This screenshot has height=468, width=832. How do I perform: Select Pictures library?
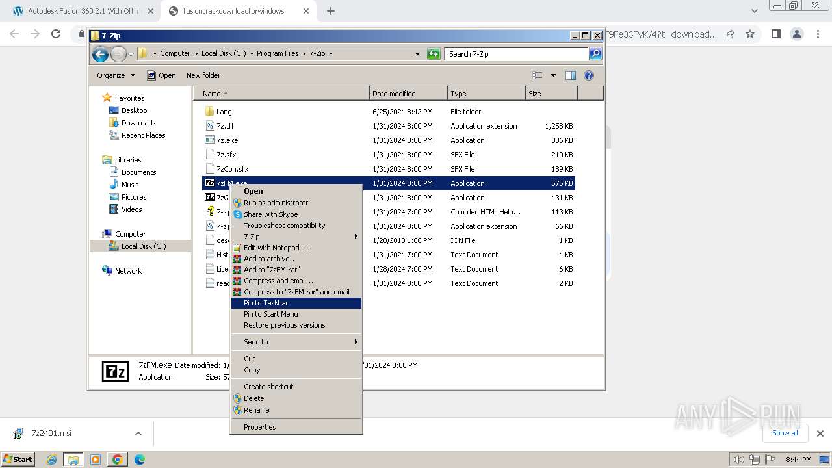pyautogui.click(x=134, y=197)
